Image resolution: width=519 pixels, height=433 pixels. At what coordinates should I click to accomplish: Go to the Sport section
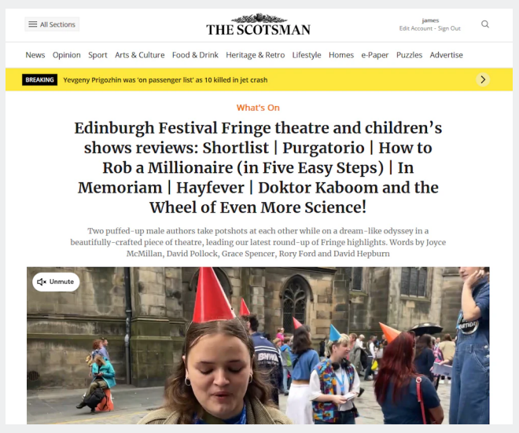pos(98,55)
